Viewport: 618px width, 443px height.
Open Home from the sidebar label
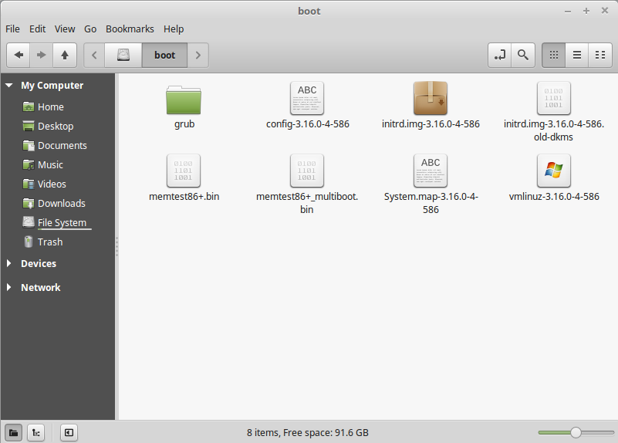(x=51, y=107)
